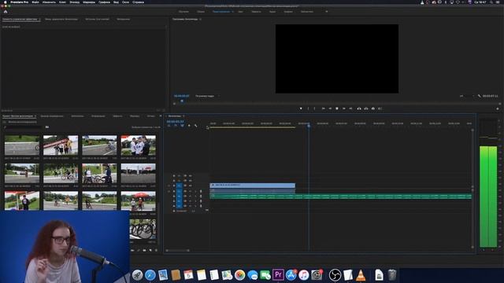The width and height of the screenshot is (504, 283).
Task: Toggle Linked Selection in the timeline
Action: coord(182,126)
